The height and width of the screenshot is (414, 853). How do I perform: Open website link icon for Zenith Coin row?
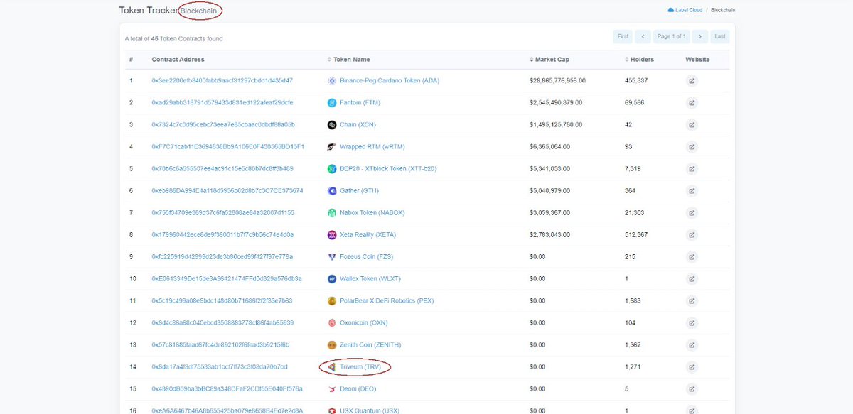pyautogui.click(x=692, y=345)
